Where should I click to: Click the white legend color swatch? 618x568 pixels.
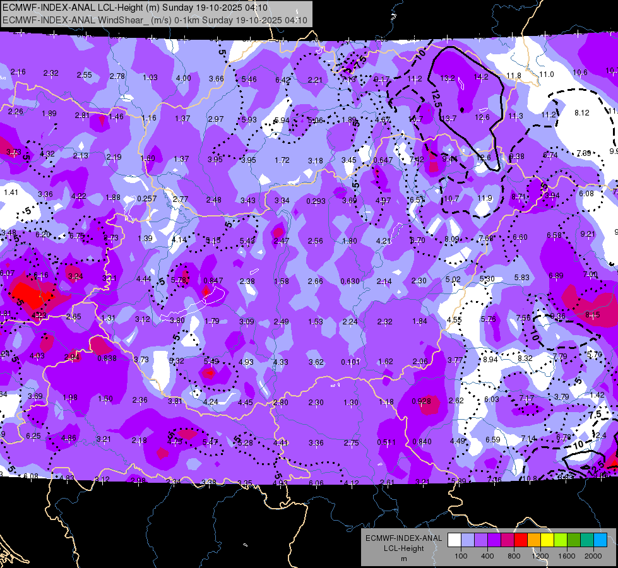click(x=455, y=540)
